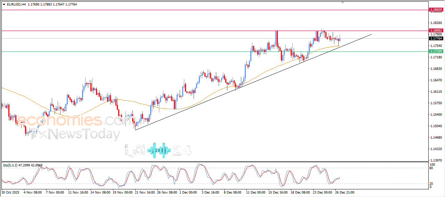Image resolution: width=445 pixels, height=197 pixels.
Task: Select the green 1.17359 support level tag
Action: coord(436,51)
